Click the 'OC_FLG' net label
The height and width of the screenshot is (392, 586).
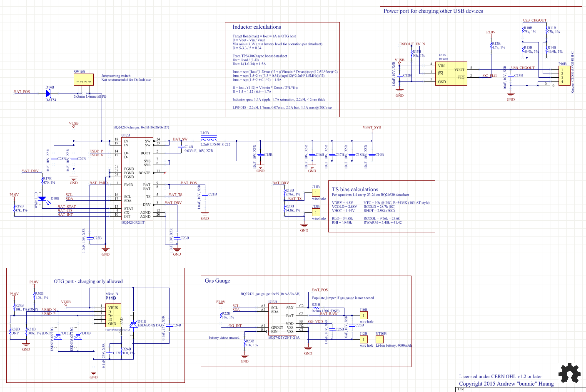point(490,76)
